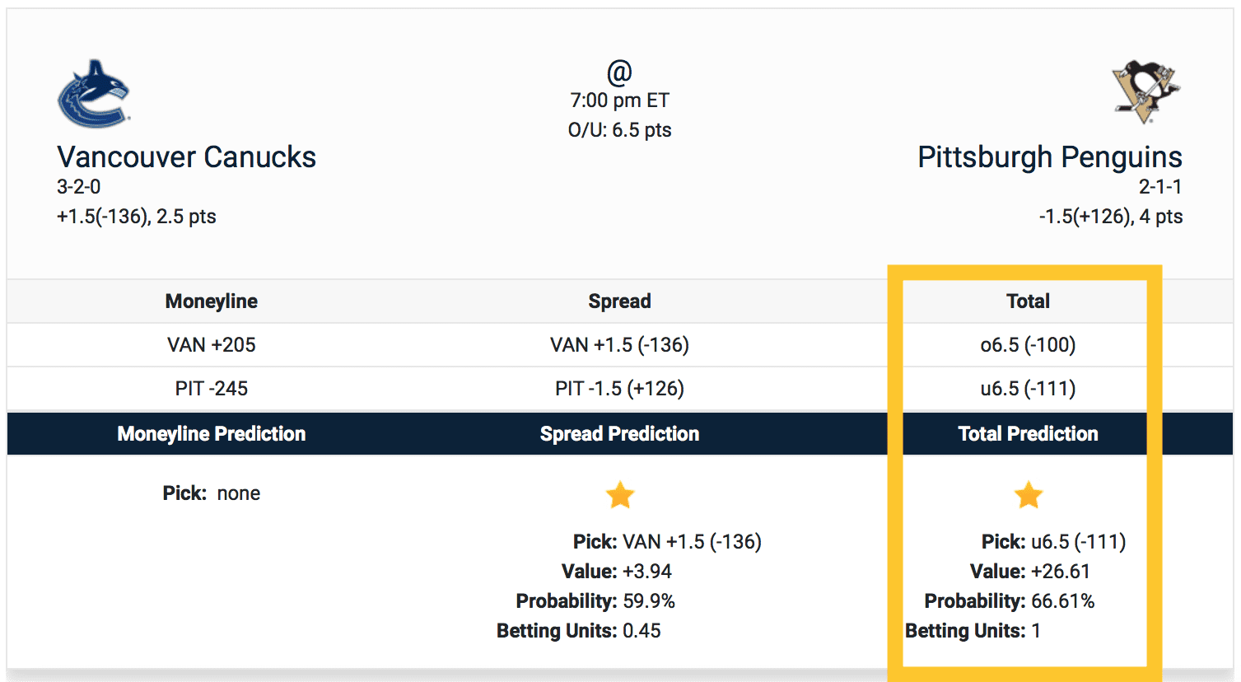The image size is (1241, 682).
Task: Choose the VAN +205 moneyline odds
Action: coord(212,345)
